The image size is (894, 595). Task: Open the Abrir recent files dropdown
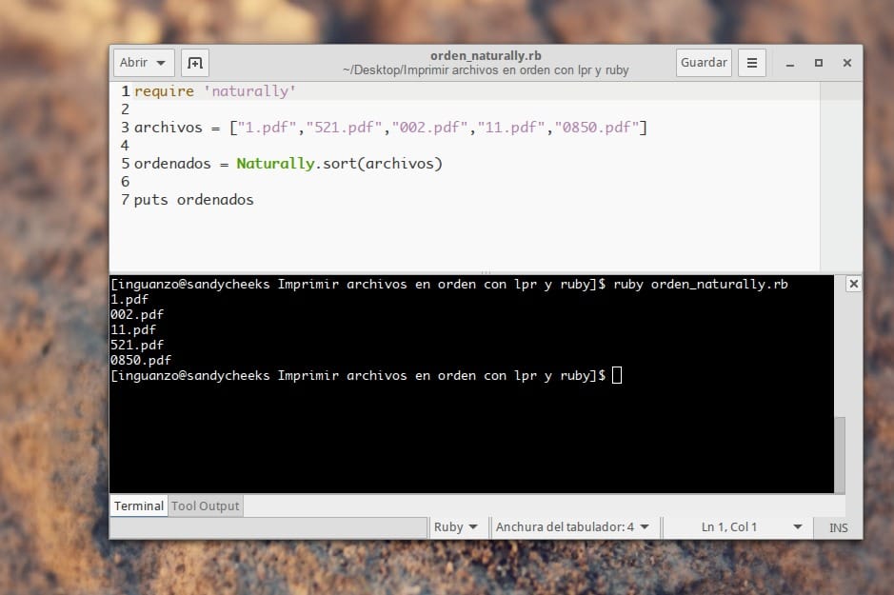click(x=143, y=63)
